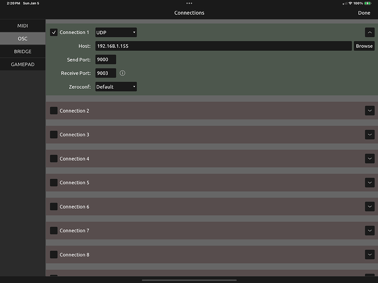
Task: Expand the Connection 8 panel
Action: pos(369,255)
